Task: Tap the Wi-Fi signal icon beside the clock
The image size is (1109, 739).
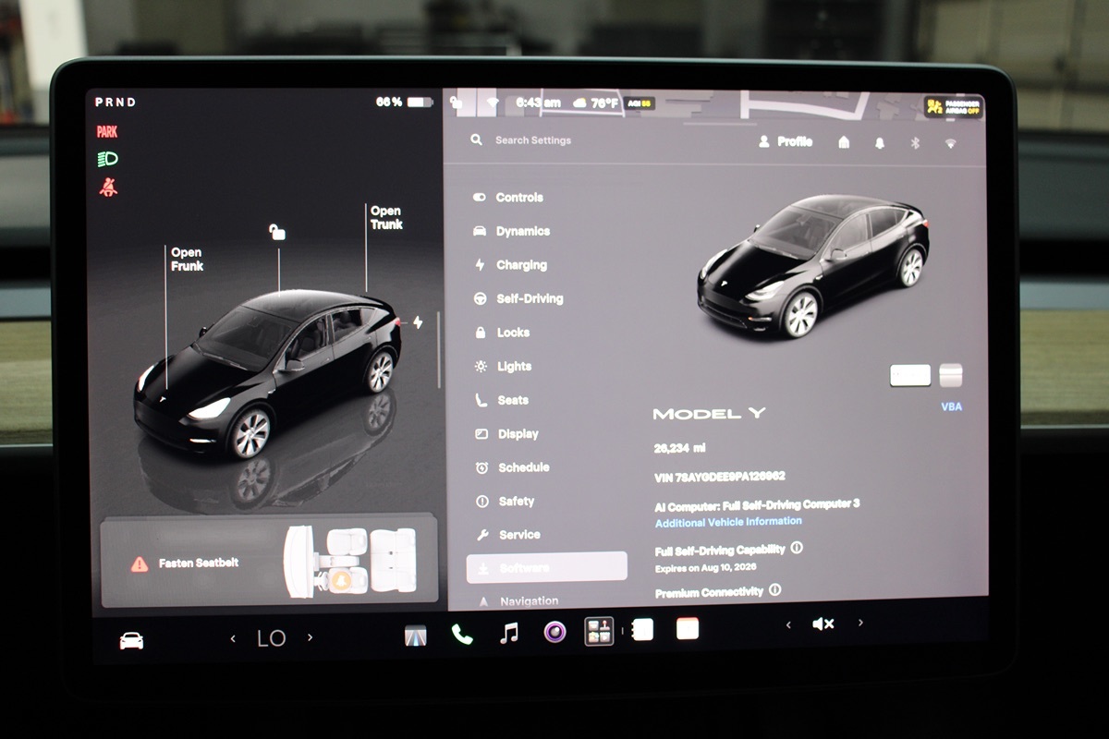Action: (493, 103)
